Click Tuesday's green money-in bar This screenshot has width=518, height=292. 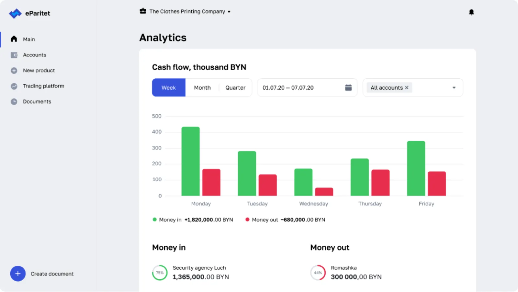pyautogui.click(x=247, y=174)
